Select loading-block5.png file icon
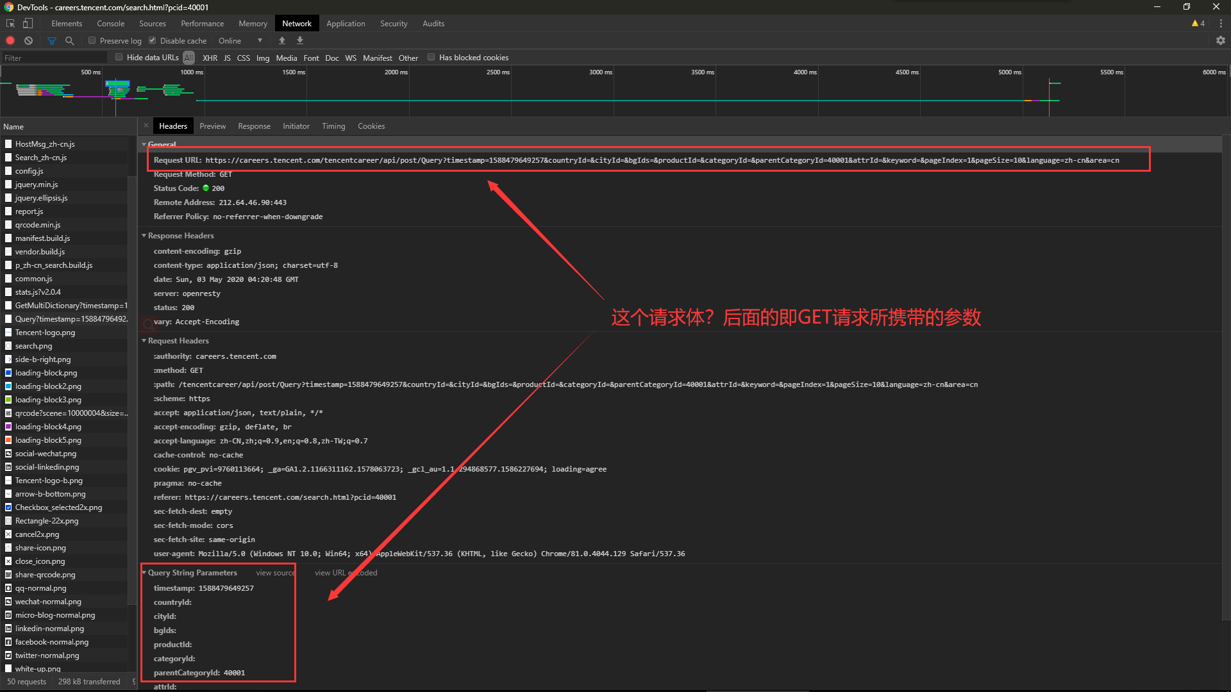This screenshot has height=692, width=1231. point(8,440)
